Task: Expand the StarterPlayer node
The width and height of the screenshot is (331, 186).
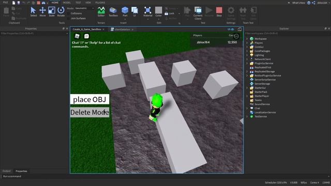Action: pyautogui.click(x=247, y=96)
